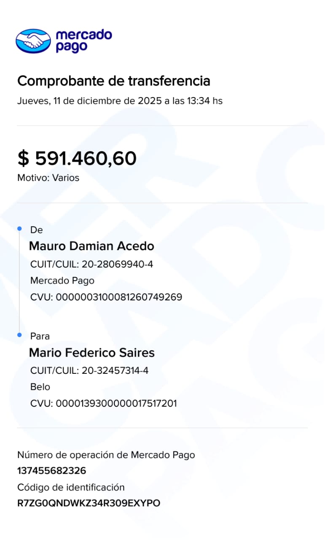325x540 pixels.
Task: Click the sender CVU number
Action: point(106,297)
